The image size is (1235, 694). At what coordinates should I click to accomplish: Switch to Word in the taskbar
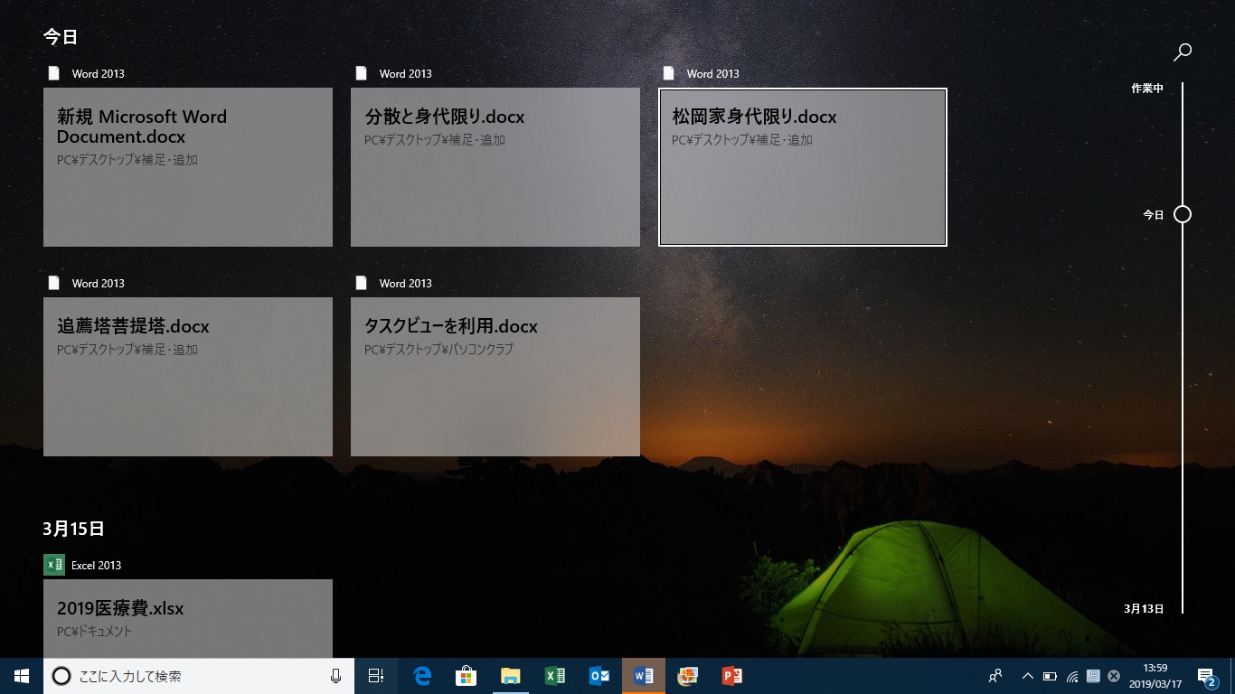pos(644,676)
